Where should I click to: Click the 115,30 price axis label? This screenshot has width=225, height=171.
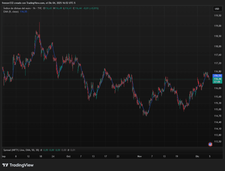click(217, 103)
